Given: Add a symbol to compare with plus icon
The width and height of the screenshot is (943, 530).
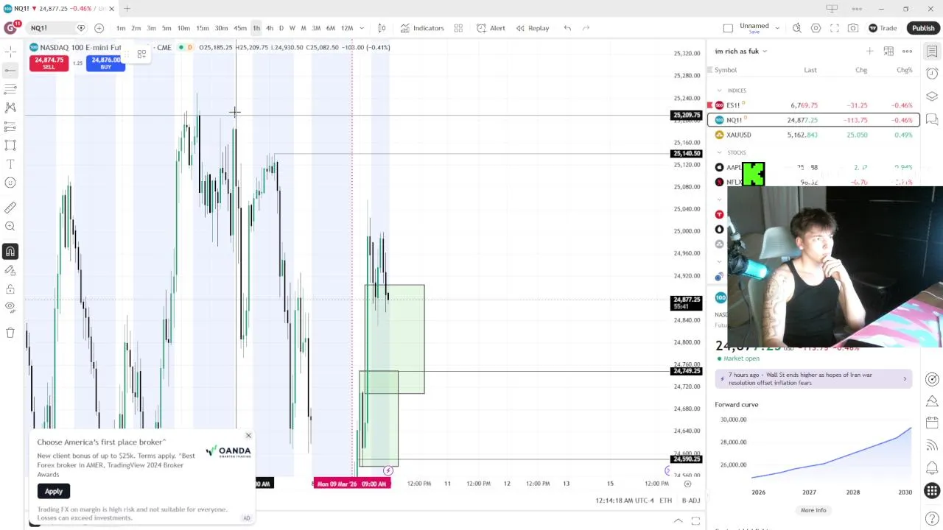Looking at the screenshot, I should click(99, 28).
